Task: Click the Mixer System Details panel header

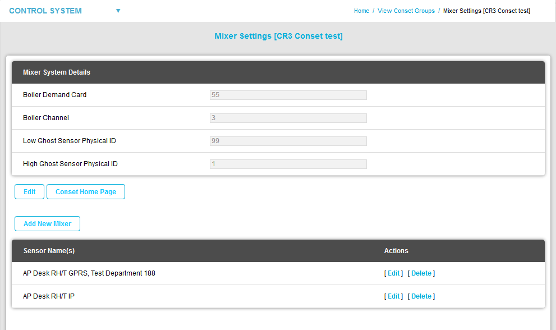Action: (x=57, y=72)
